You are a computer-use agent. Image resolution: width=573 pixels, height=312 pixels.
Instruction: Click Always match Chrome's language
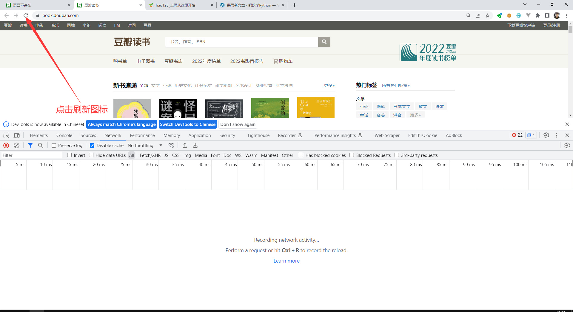(122, 124)
